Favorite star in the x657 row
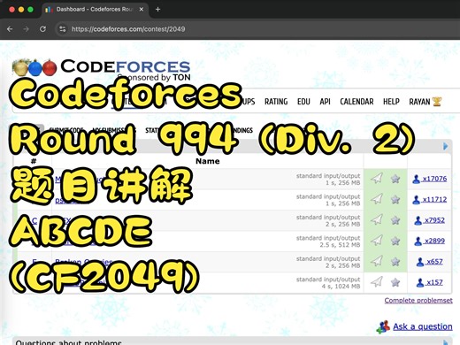This screenshot has width=460, height=345. [x=395, y=262]
